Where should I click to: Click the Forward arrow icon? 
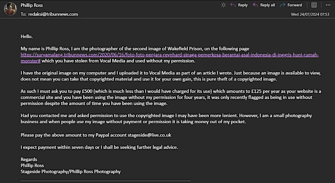(282, 5)
